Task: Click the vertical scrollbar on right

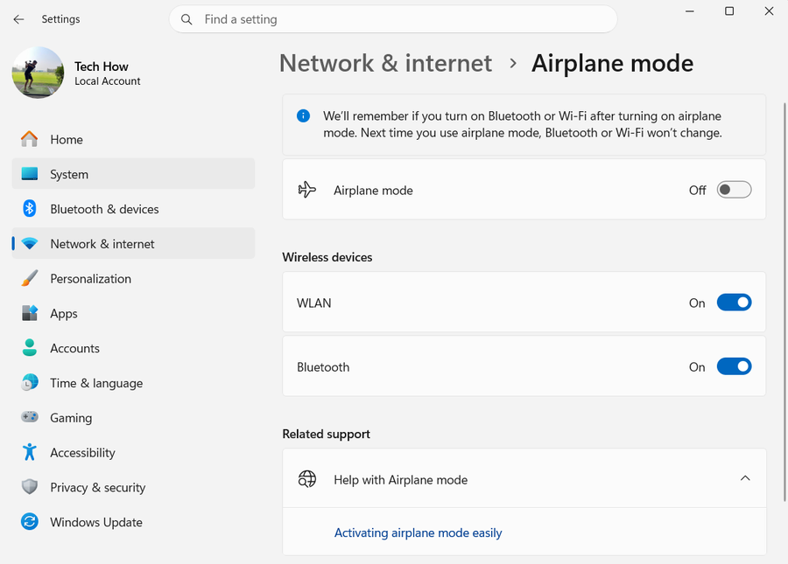Action: (784, 302)
